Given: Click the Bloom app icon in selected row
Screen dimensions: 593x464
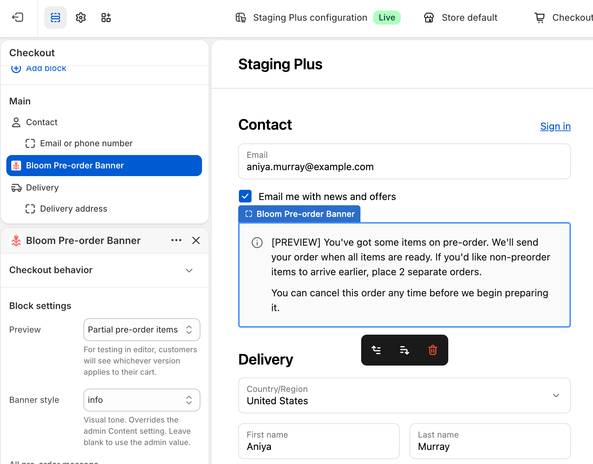Looking at the screenshot, I should (x=16, y=166).
